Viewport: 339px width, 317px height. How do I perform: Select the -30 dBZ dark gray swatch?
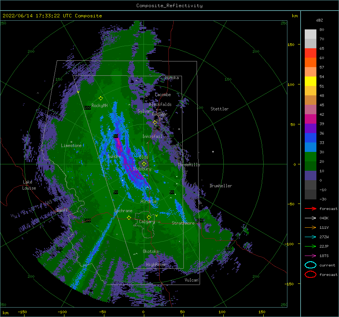coord(310,194)
